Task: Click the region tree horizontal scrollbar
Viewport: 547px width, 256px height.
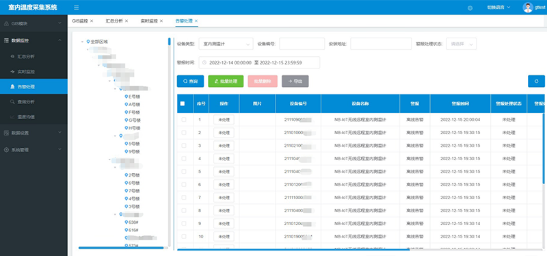Action: [121, 248]
